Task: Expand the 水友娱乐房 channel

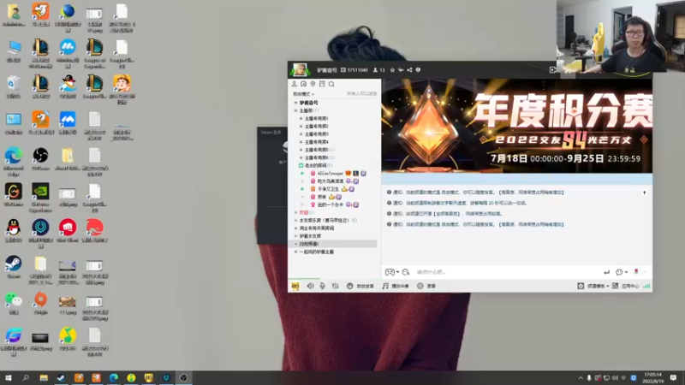Action: pyautogui.click(x=295, y=221)
